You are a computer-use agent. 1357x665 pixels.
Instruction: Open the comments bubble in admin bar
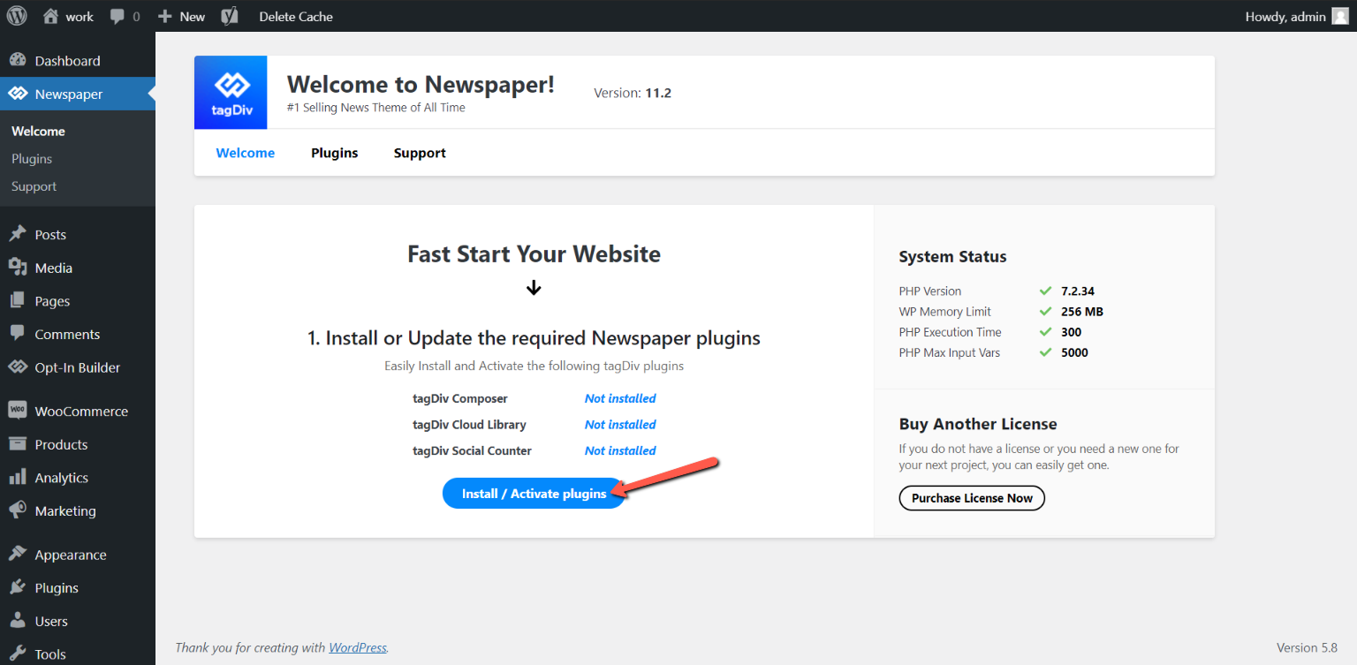pyautogui.click(x=118, y=16)
